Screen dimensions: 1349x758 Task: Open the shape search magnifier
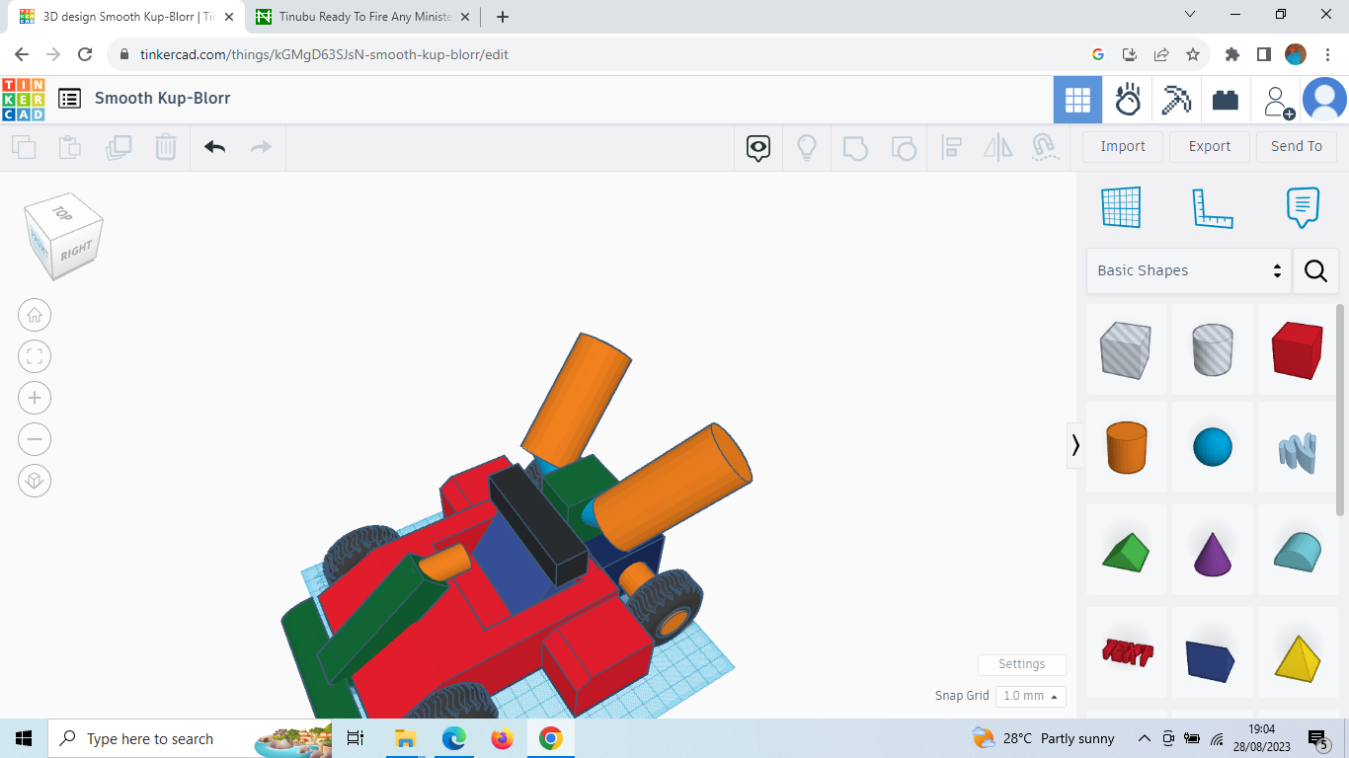1315,270
